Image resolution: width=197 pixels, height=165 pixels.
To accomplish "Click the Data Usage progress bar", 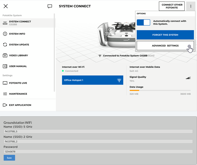I will [x=160, y=90].
